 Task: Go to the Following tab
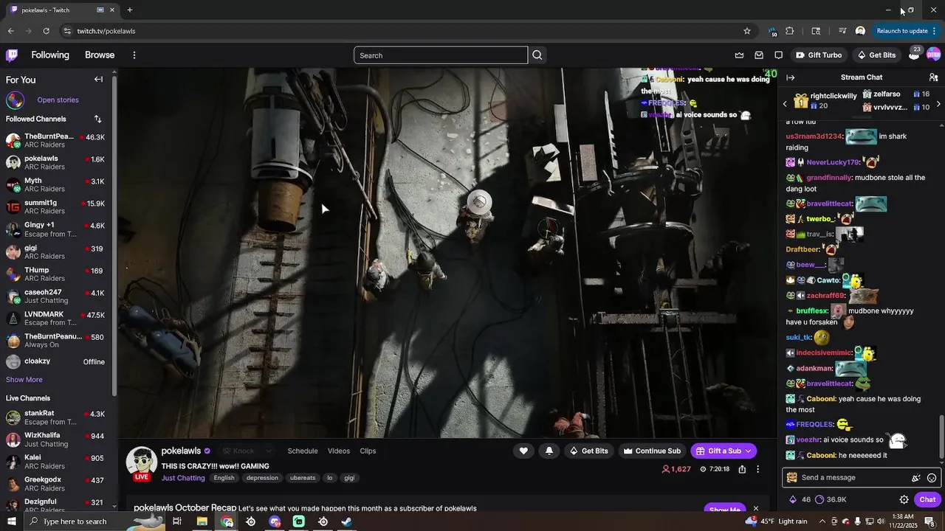(50, 55)
